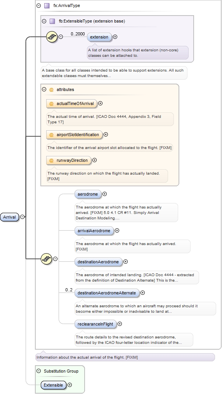Click the purple square icon beside fb:ExtensibleType
This screenshot has height=394, width=222.
[x=52, y=21]
